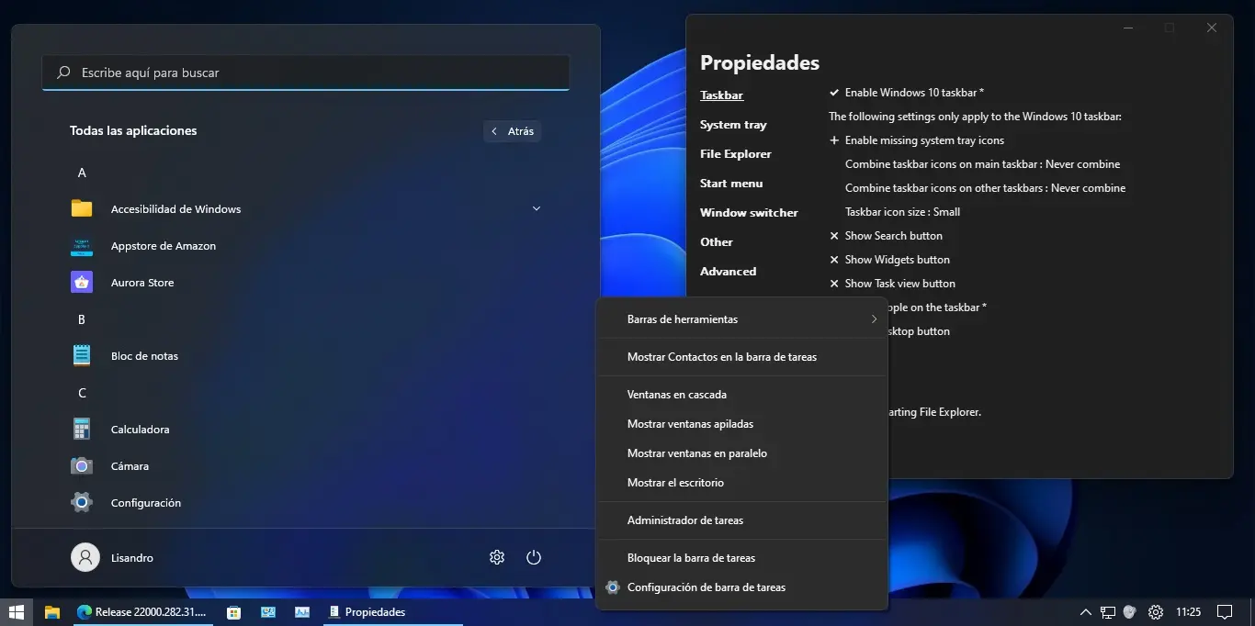Change Combine taskbar icons on other taskbars
1255x626 pixels.
click(985, 188)
